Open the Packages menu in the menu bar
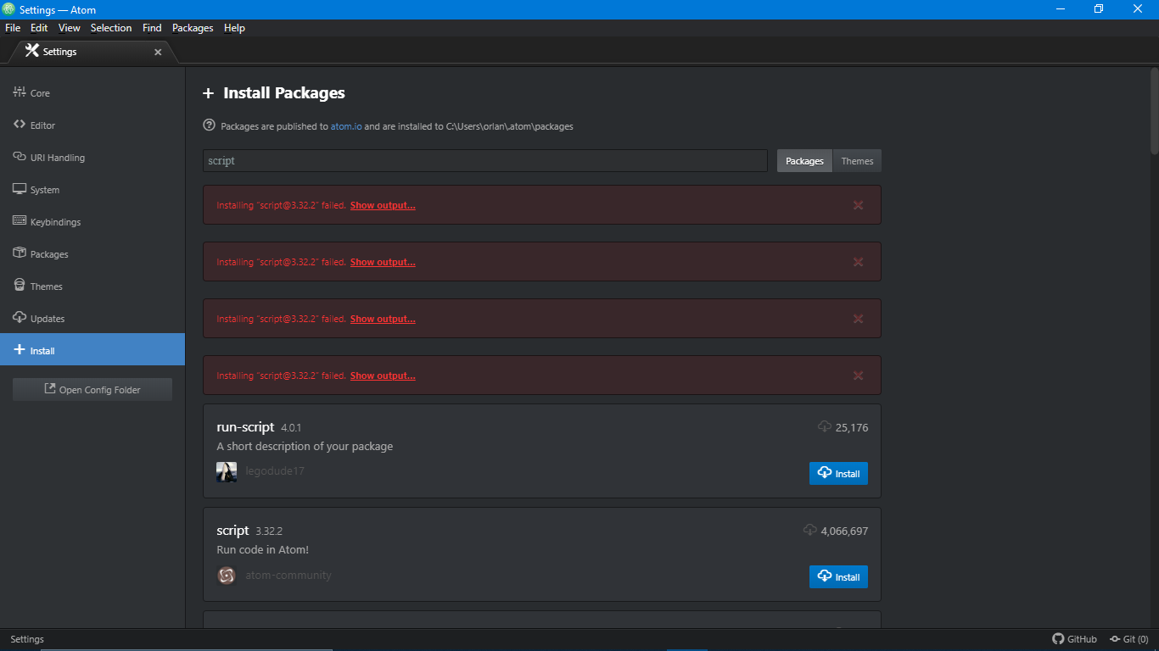This screenshot has width=1159, height=651. pyautogui.click(x=193, y=28)
